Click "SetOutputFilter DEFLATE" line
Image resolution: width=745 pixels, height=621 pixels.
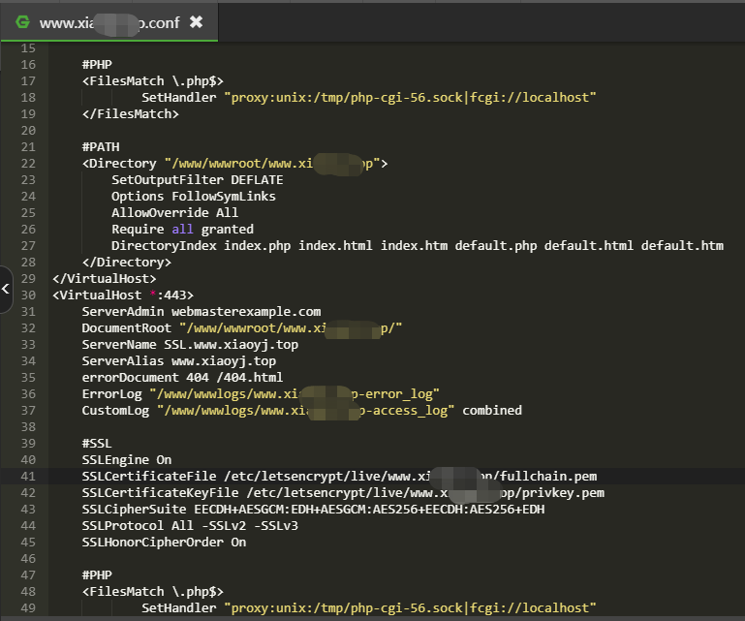198,180
